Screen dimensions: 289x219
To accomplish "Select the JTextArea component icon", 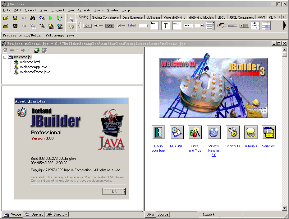I will point(154,26).
